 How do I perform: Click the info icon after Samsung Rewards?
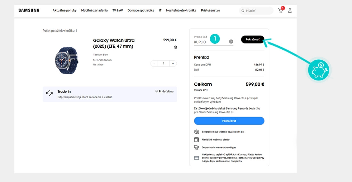coord(232,112)
